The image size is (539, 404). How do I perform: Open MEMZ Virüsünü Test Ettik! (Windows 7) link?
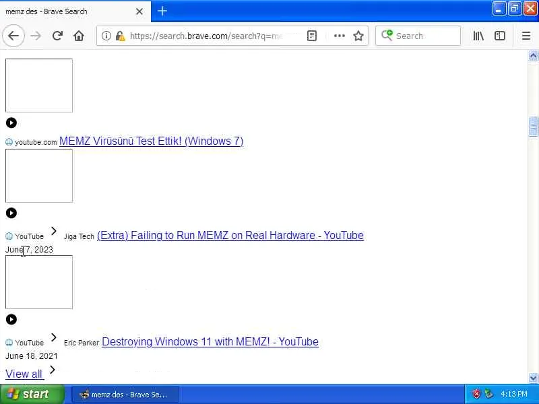(x=151, y=141)
